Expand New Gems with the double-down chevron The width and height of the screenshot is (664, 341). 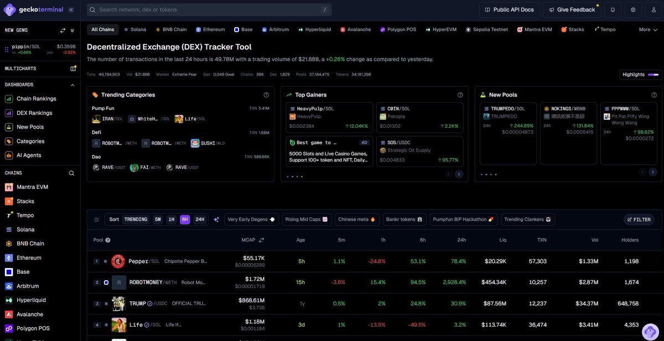[72, 30]
